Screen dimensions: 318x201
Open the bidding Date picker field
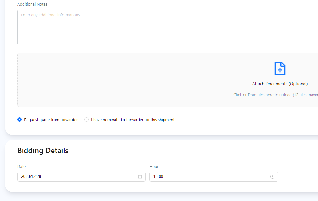tap(77, 177)
